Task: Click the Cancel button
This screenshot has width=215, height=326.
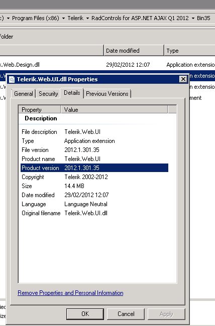Action: 126,314
